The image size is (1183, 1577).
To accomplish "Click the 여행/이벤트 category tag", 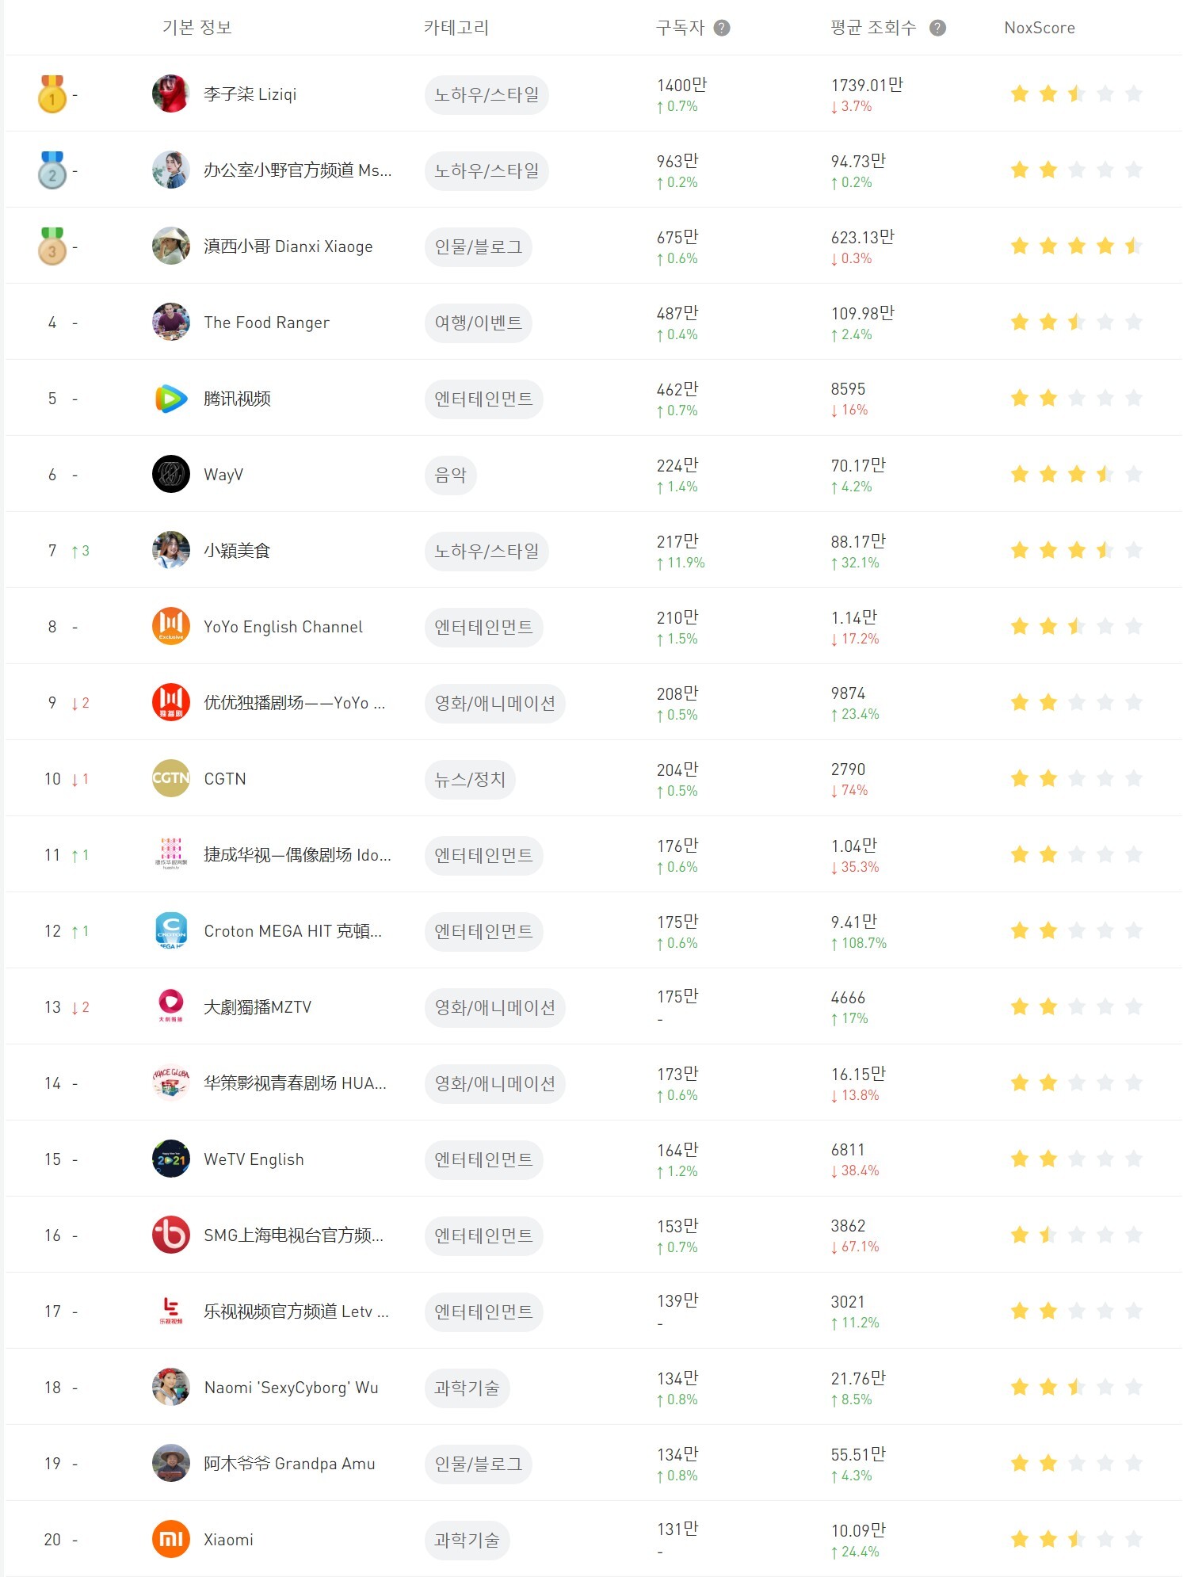I will click(479, 323).
